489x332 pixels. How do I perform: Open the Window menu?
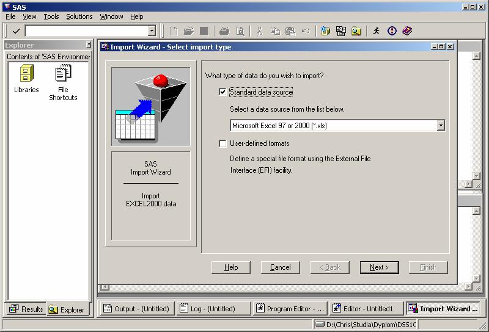coord(111,16)
